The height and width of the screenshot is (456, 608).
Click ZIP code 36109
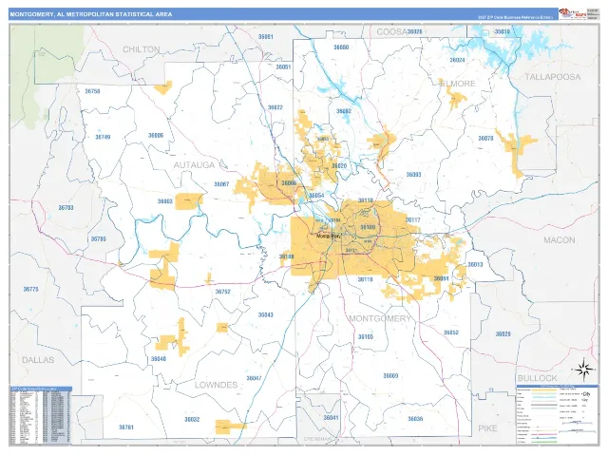tap(368, 227)
